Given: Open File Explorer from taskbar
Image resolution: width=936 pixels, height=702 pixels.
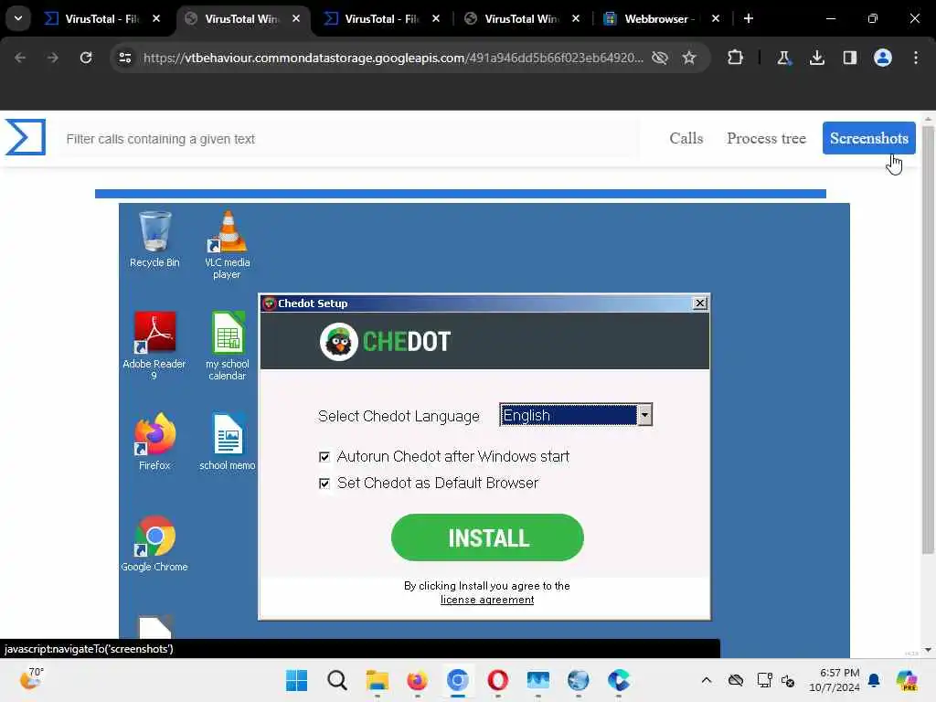Looking at the screenshot, I should [x=378, y=680].
